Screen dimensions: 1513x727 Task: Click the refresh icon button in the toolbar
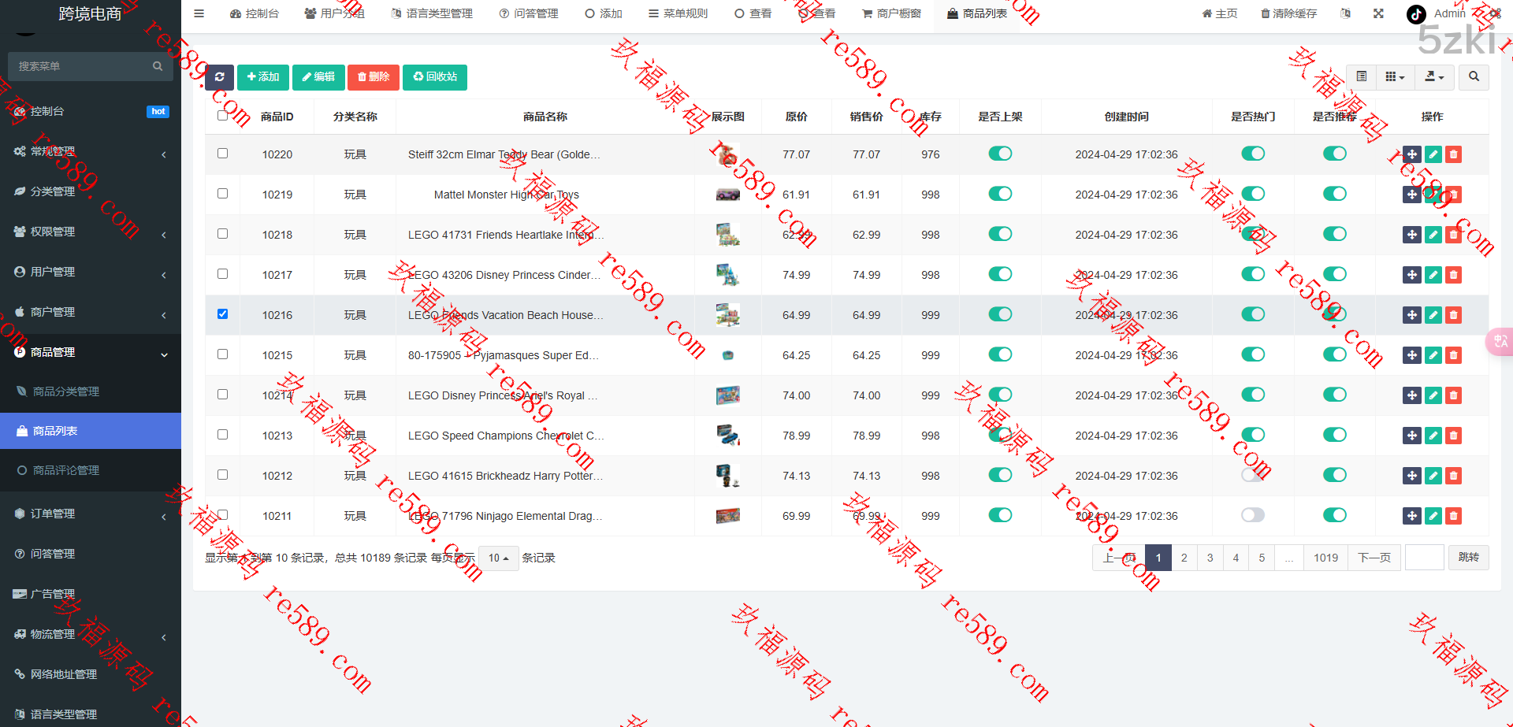(219, 77)
